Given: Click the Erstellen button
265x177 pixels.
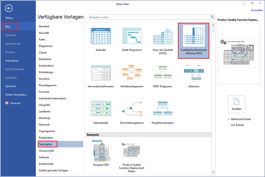Looking at the screenshot, I should tap(237, 104).
